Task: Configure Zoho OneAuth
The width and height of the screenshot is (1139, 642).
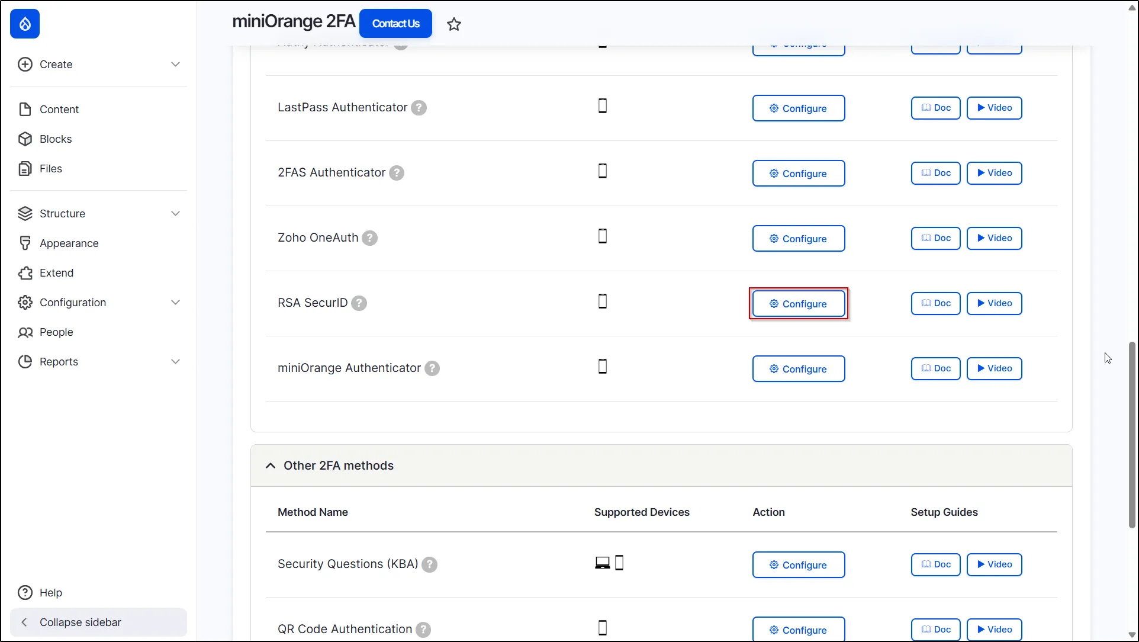Action: coord(799,238)
